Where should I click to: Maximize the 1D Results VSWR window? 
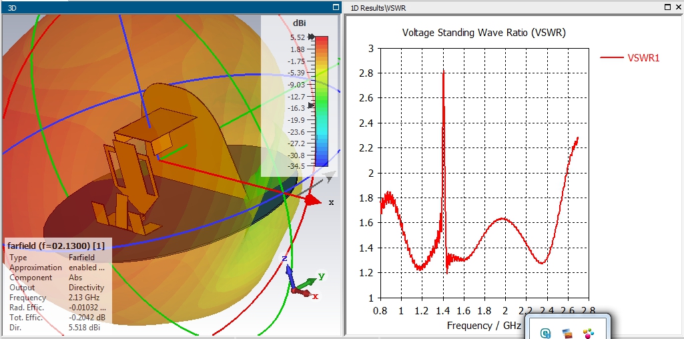point(668,7)
